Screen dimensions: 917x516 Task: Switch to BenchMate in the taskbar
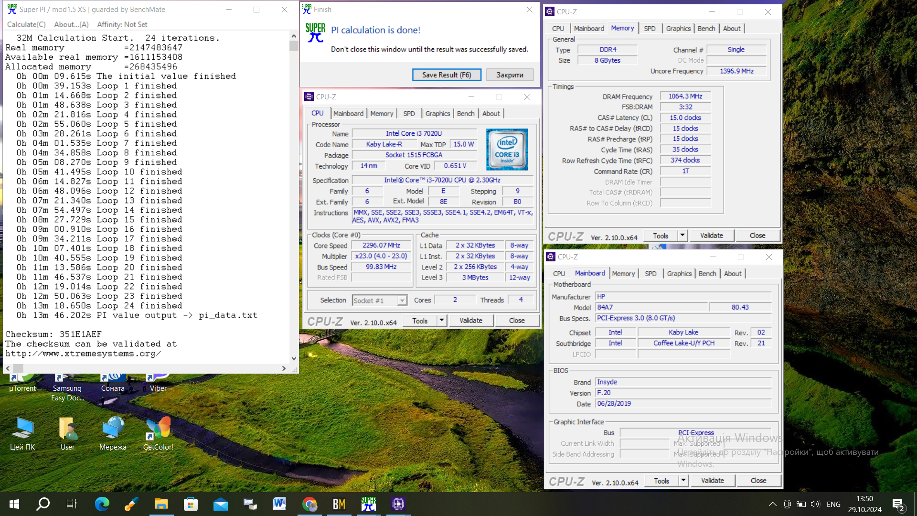coord(339,504)
